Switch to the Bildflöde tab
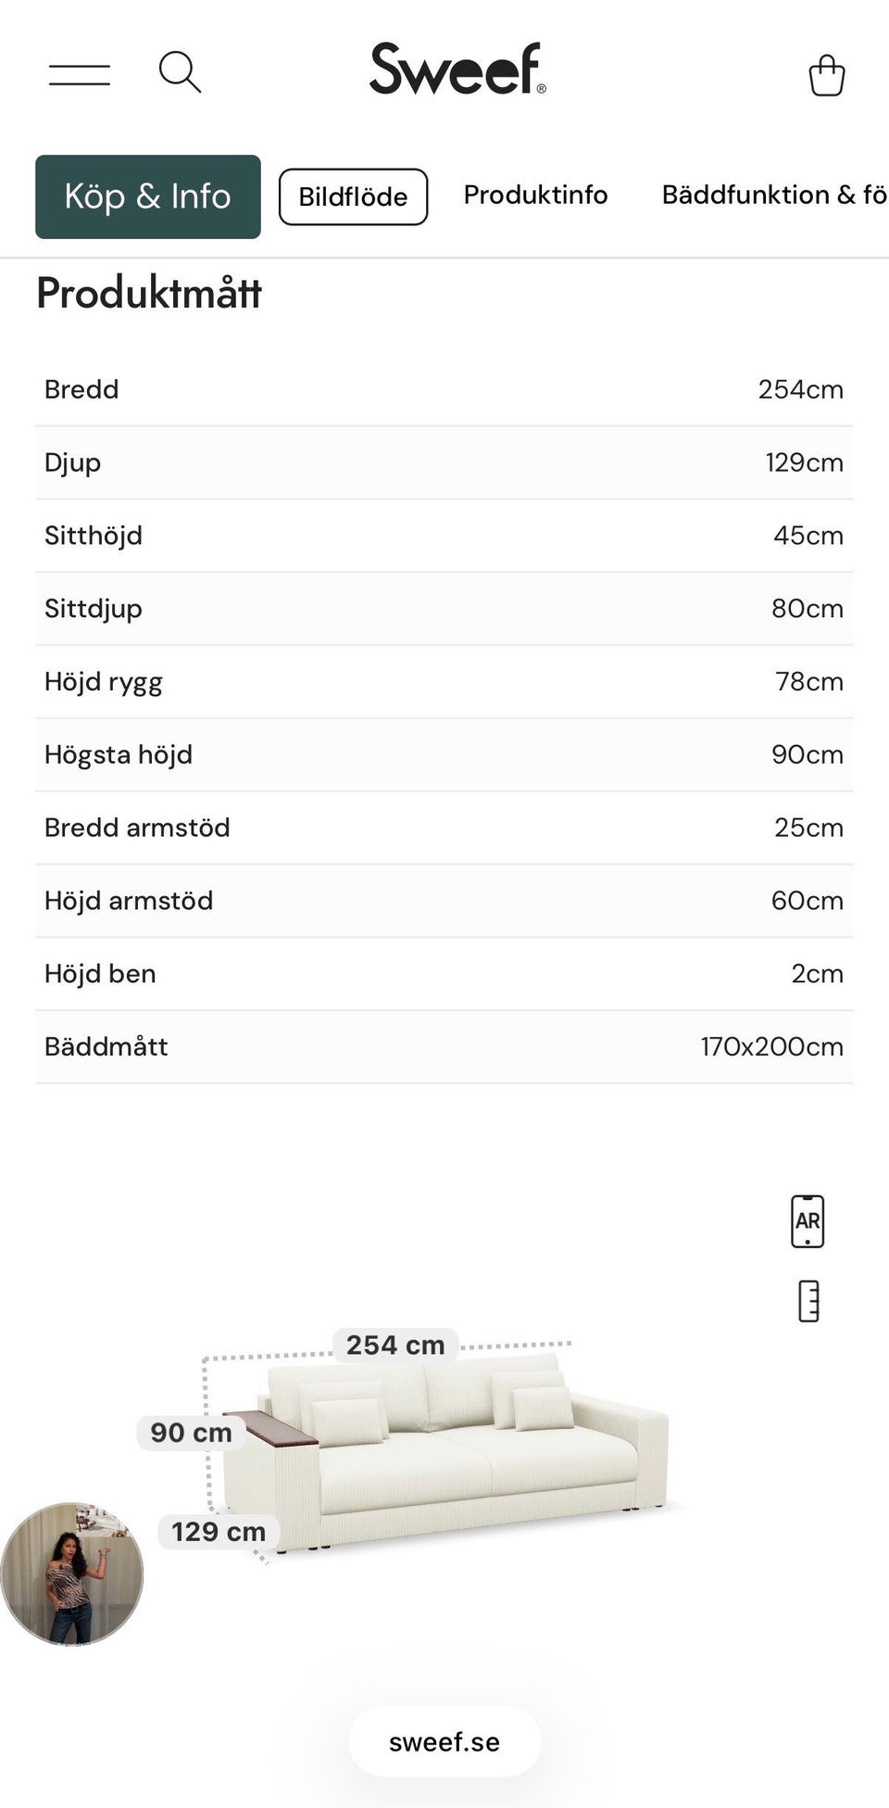The height and width of the screenshot is (1808, 889). coord(353,196)
